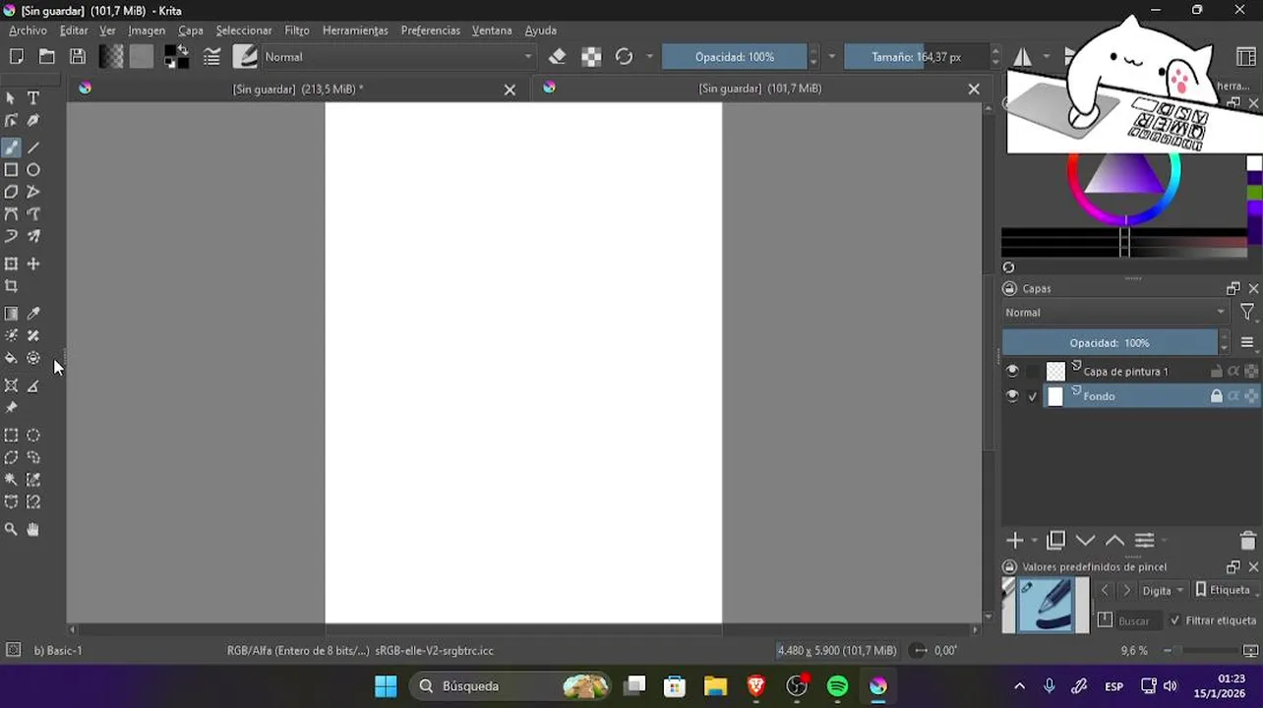The height and width of the screenshot is (708, 1263).
Task: Toggle alpha inheritance on Capa de pintura 1
Action: tap(1233, 372)
